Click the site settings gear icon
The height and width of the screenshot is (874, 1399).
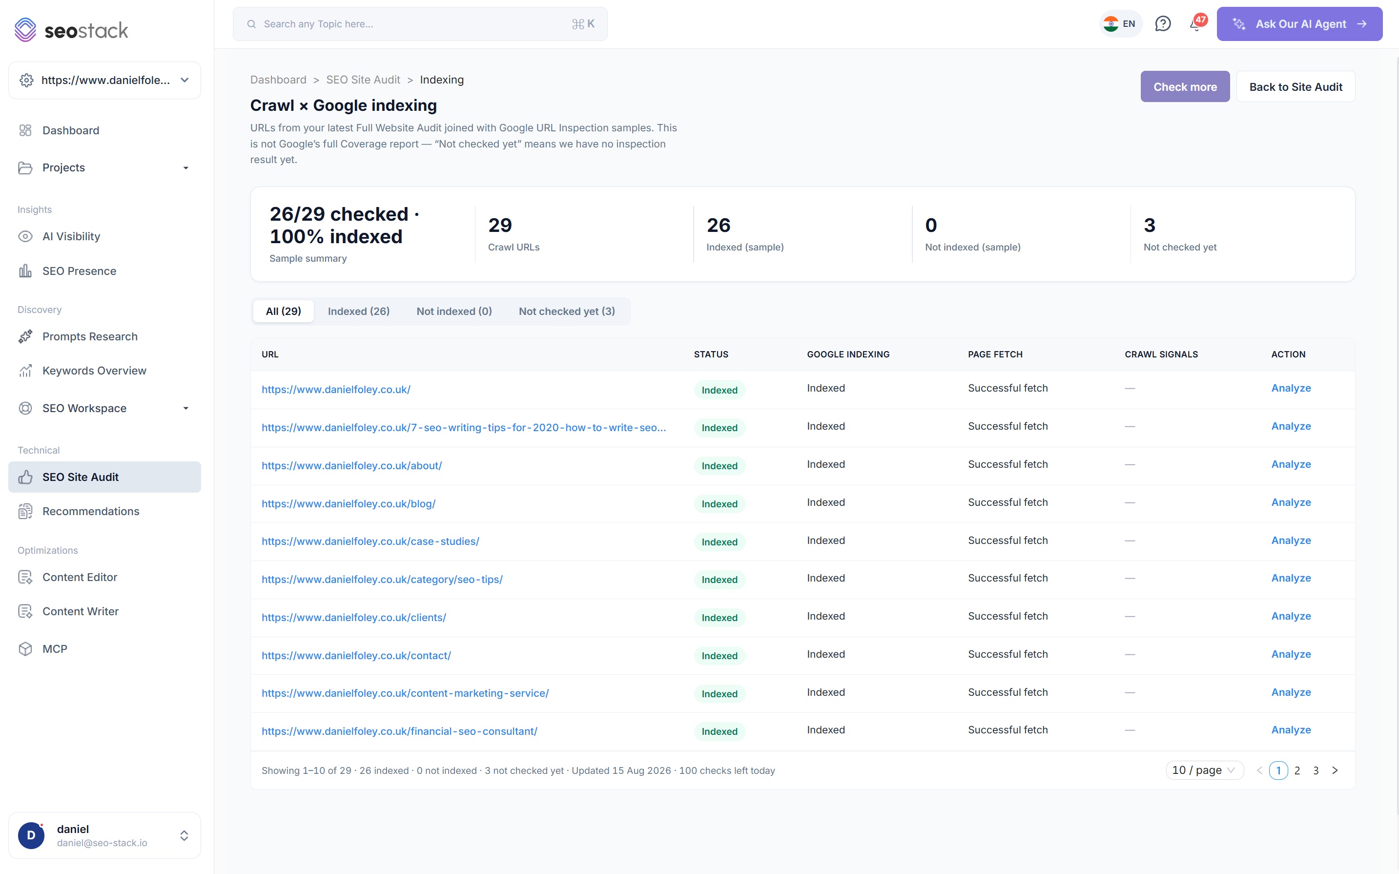click(26, 81)
